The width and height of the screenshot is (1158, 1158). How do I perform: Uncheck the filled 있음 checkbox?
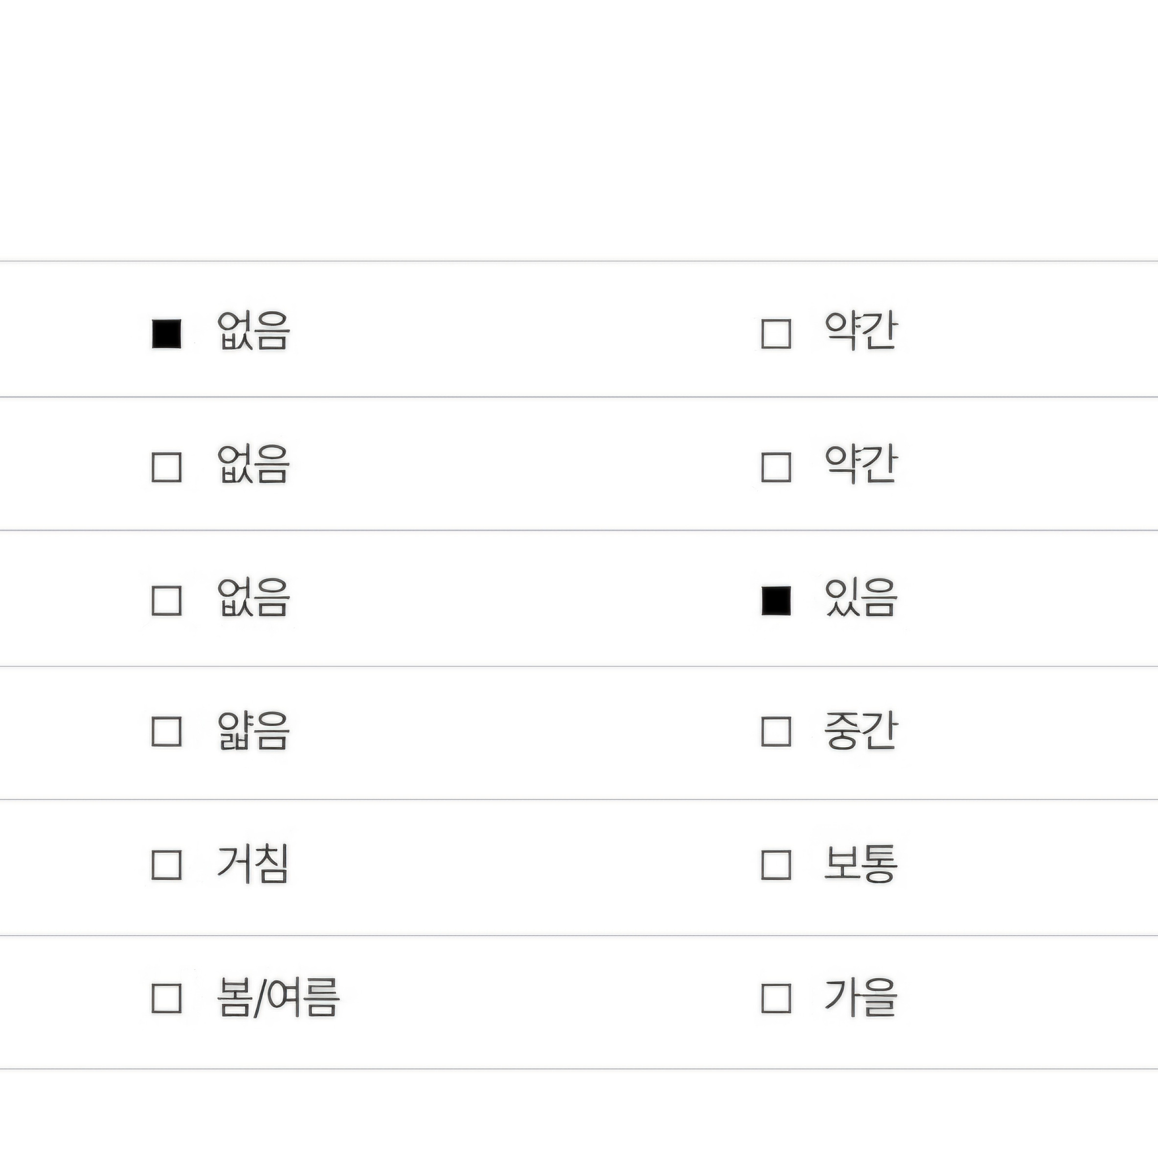[776, 601]
